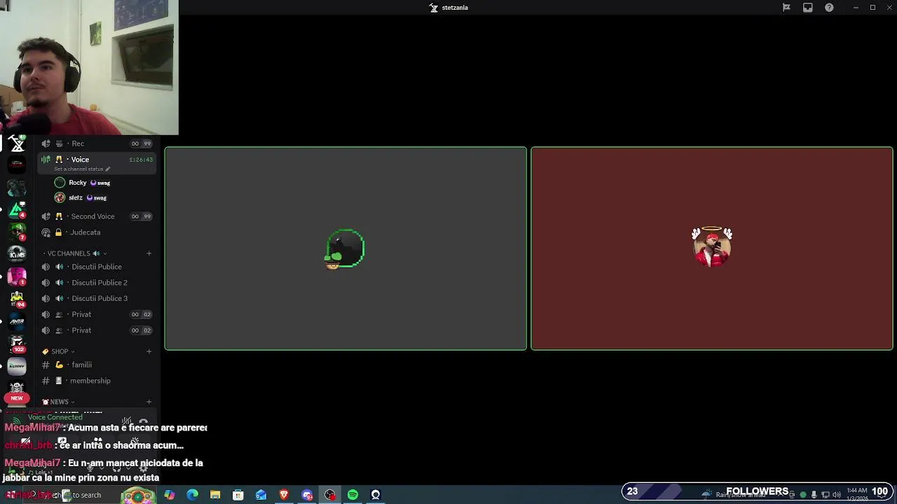Join Discutii Publice voice channel
The image size is (897, 504).
point(97,267)
